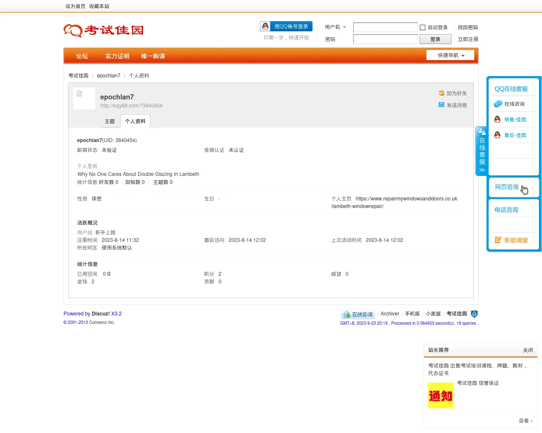Collapse the 在线客服 side tab

pyautogui.click(x=482, y=151)
